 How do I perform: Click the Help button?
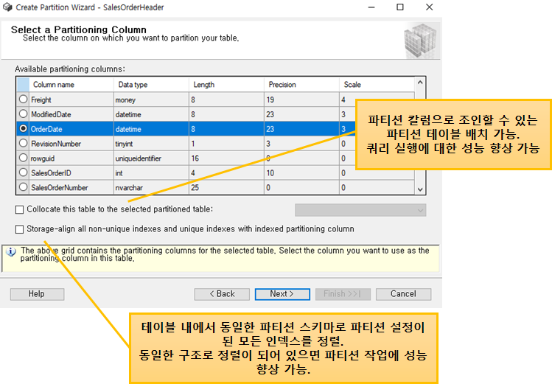37,294
